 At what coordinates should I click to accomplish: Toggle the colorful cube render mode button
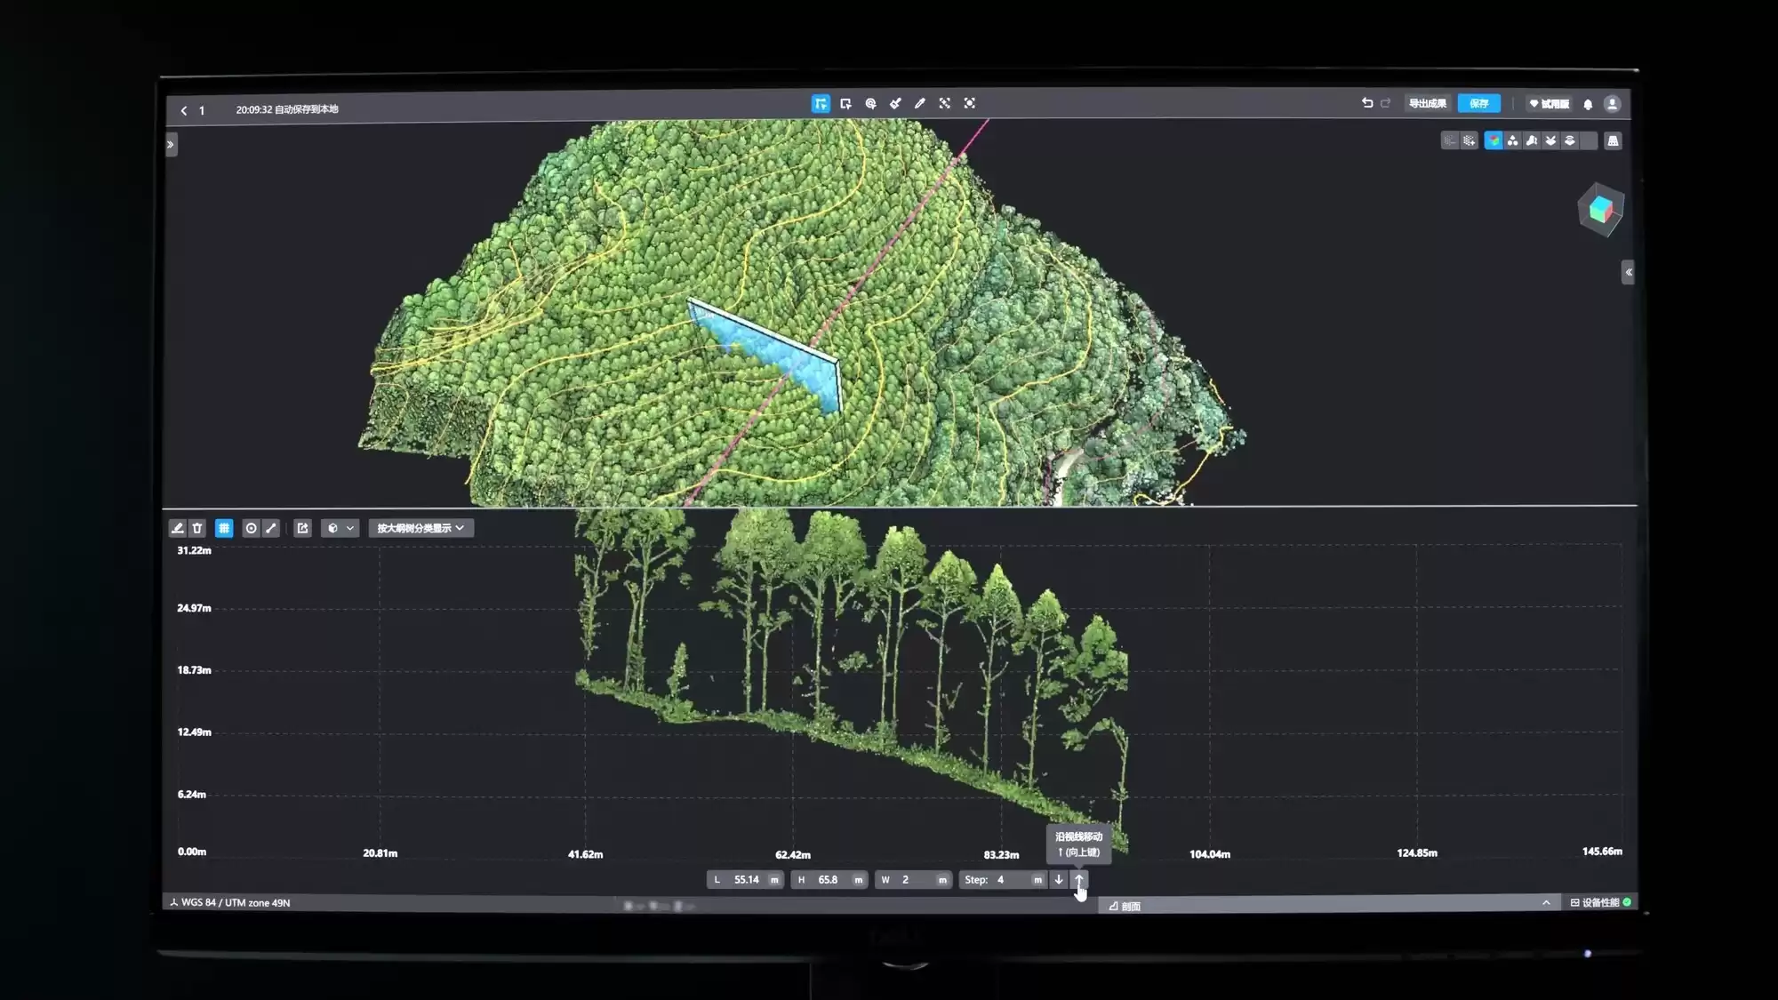coord(1494,140)
